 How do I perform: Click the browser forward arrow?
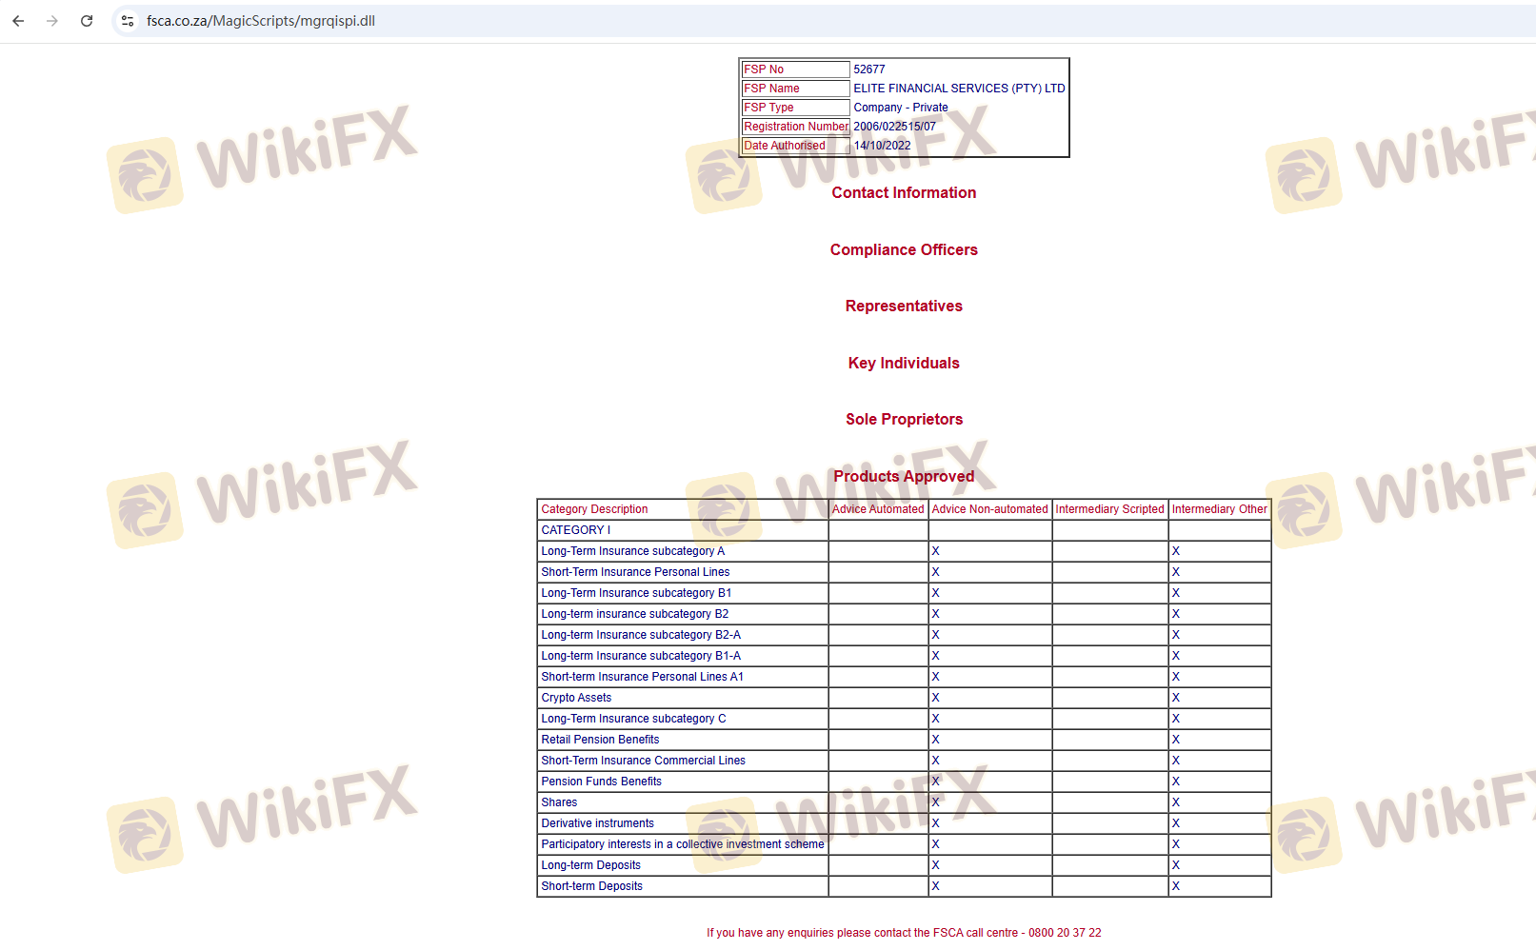tap(52, 21)
